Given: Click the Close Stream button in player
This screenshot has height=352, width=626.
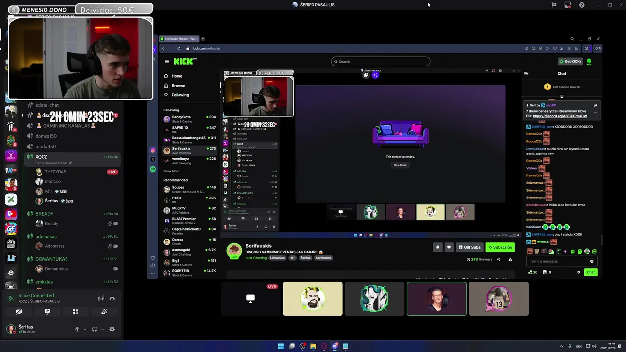Looking at the screenshot, I should [x=400, y=165].
